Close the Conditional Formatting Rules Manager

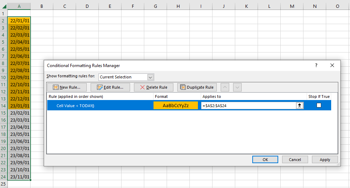click(x=332, y=65)
